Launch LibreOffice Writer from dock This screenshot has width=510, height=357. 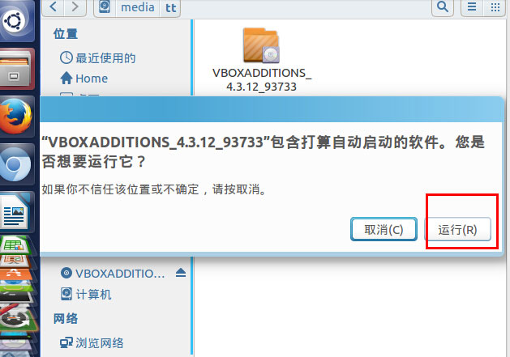pyautogui.click(x=16, y=212)
